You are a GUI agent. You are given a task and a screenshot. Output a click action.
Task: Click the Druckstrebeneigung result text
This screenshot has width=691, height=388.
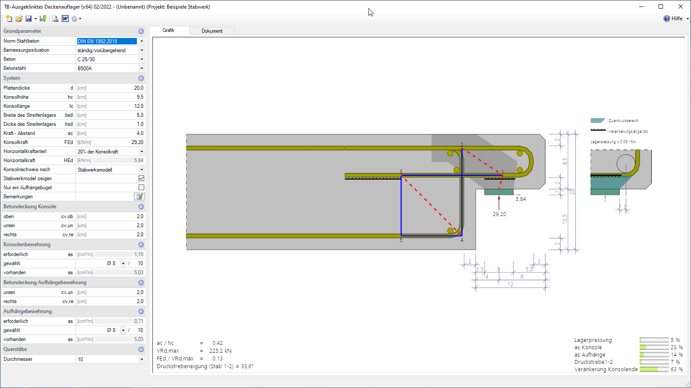click(205, 366)
